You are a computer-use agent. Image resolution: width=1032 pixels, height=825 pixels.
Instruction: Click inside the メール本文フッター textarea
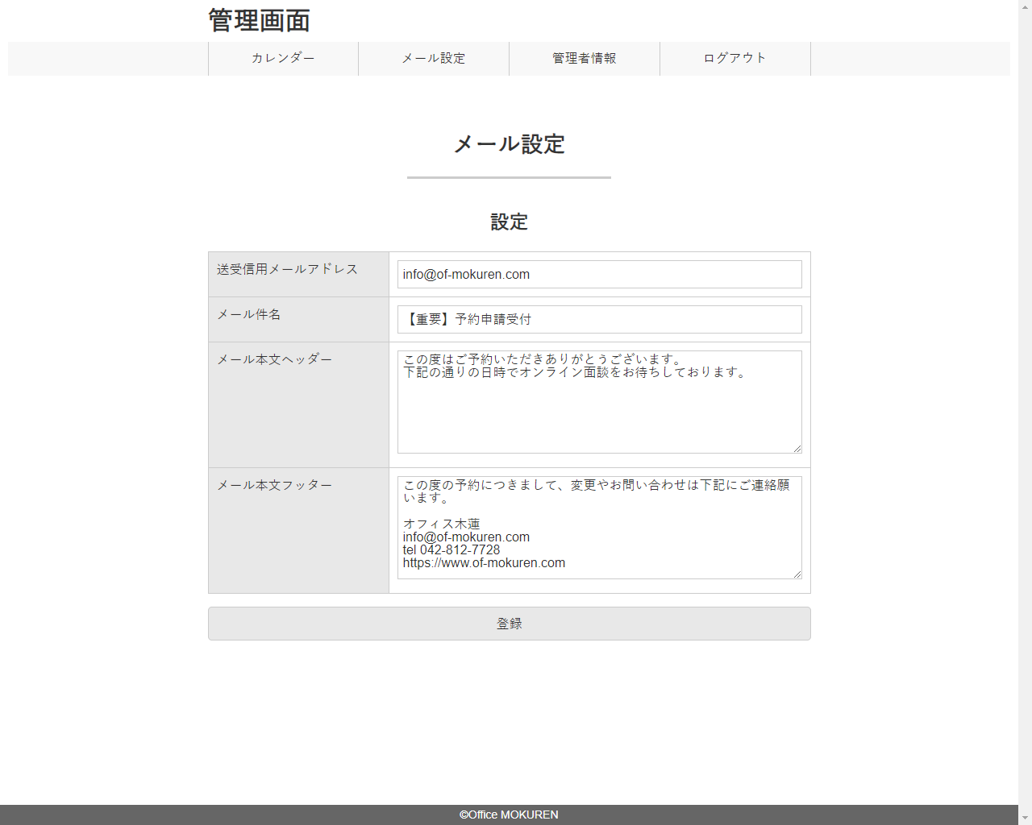point(599,528)
